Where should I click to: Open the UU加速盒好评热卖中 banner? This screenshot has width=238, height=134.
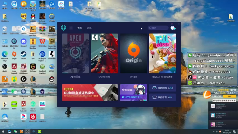pyautogui.click(x=90, y=93)
